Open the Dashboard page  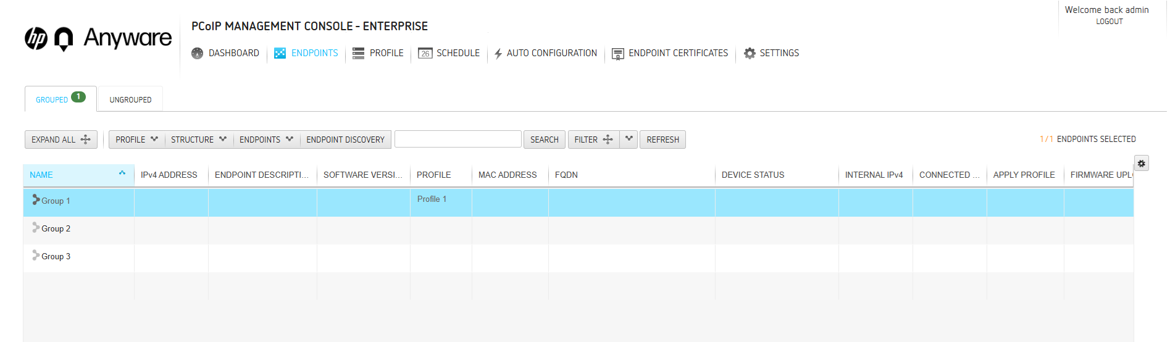234,53
